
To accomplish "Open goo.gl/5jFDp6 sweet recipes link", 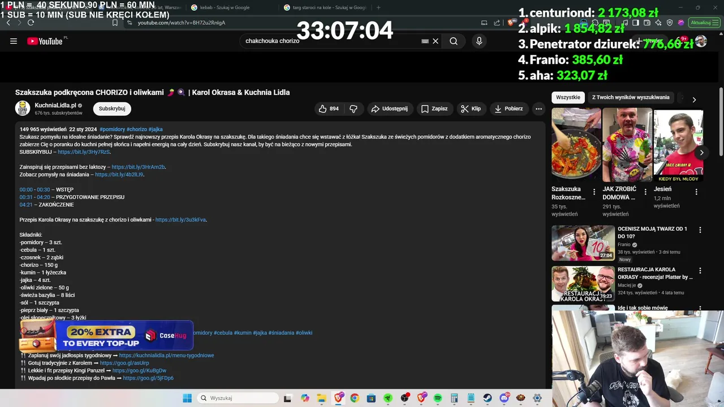I will pyautogui.click(x=148, y=378).
